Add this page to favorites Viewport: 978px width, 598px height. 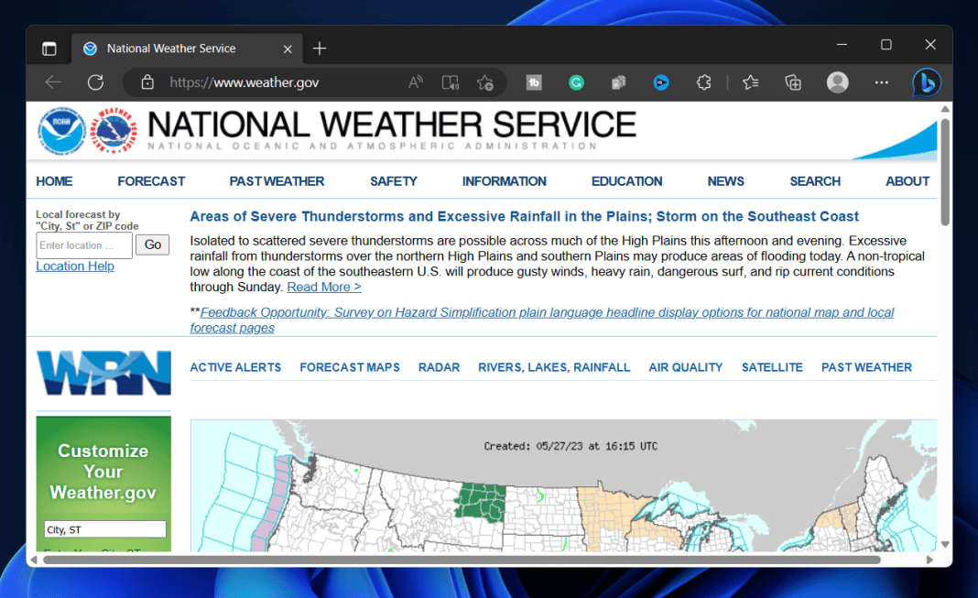point(486,82)
